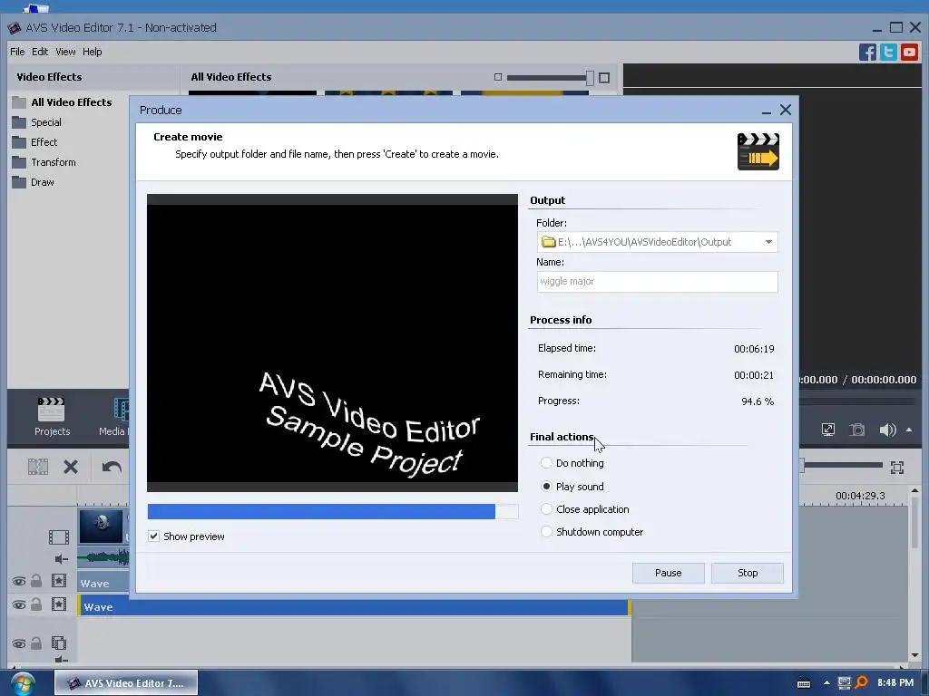Select the Do nothing radio option
929x696 pixels.
click(546, 463)
